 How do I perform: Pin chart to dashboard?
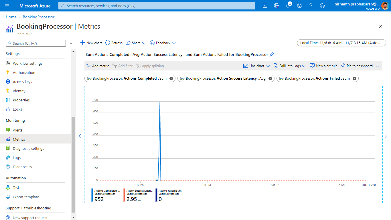click(357, 66)
